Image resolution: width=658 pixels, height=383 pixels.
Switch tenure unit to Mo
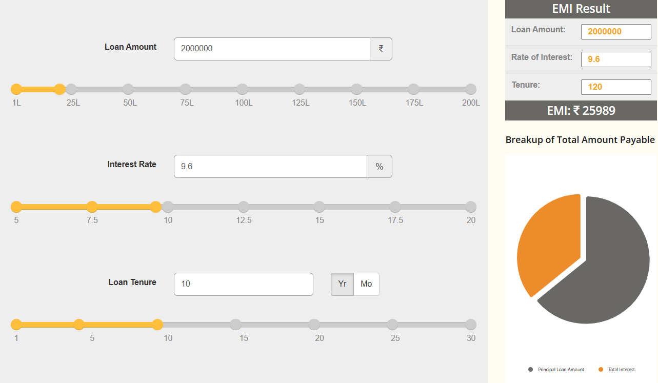pos(366,284)
